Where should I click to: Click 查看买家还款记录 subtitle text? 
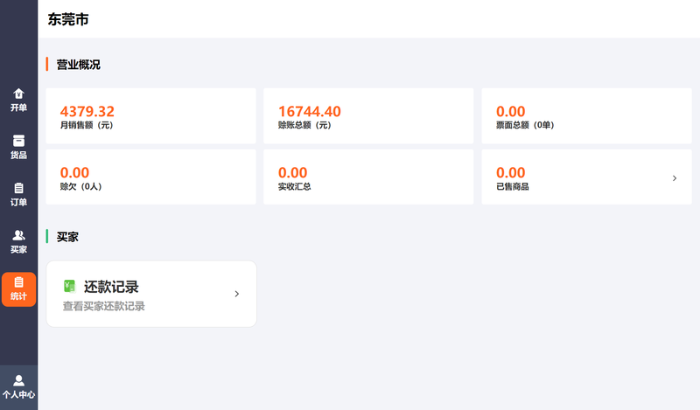click(103, 306)
